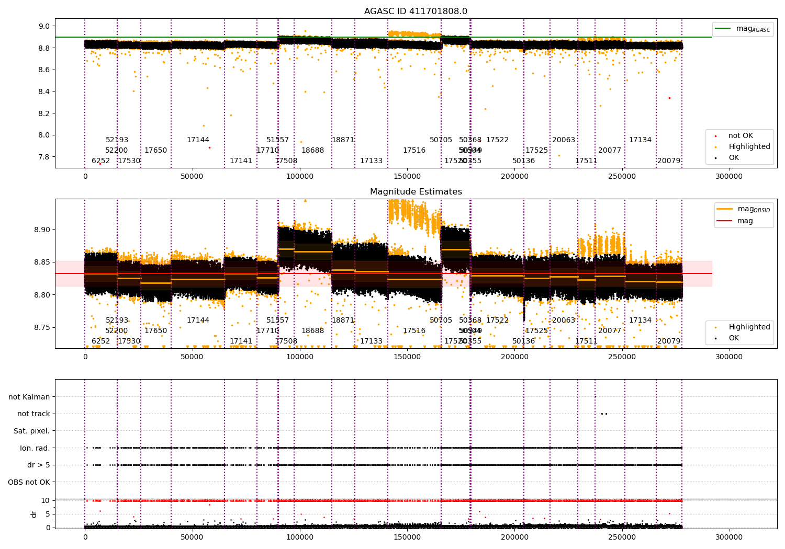The height and width of the screenshot is (549, 785).
Task: Click the Magnitude Estimates subplot title
Action: (416, 192)
